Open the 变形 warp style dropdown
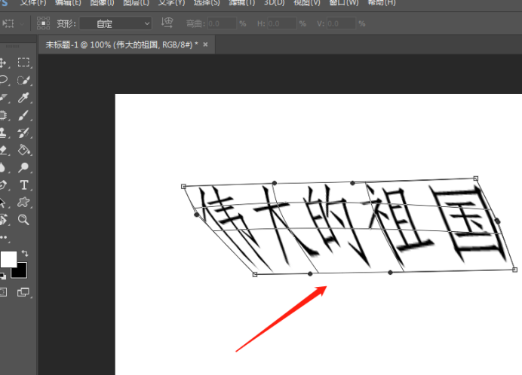The image size is (522, 375). pos(115,23)
